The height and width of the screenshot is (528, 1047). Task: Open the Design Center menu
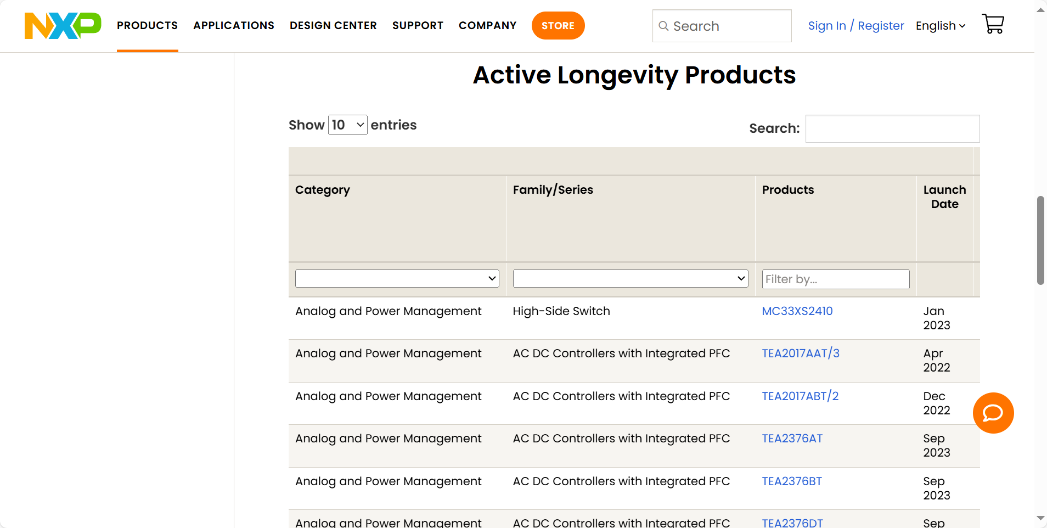(333, 26)
